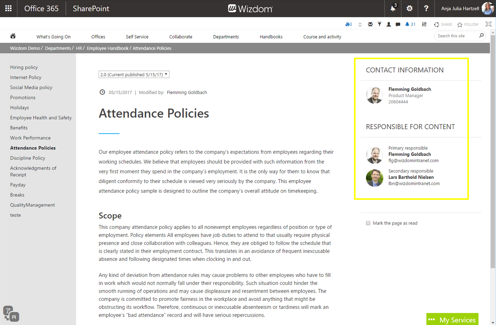Open Breaks in sidebar

17,195
